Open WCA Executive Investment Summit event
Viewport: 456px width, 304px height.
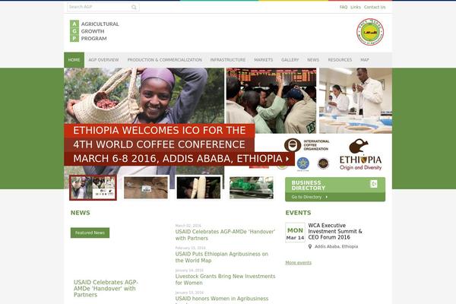coord(335,231)
